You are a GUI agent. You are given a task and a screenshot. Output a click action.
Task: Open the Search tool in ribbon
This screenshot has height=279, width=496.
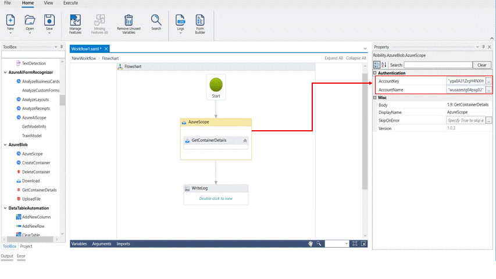pyautogui.click(x=156, y=20)
